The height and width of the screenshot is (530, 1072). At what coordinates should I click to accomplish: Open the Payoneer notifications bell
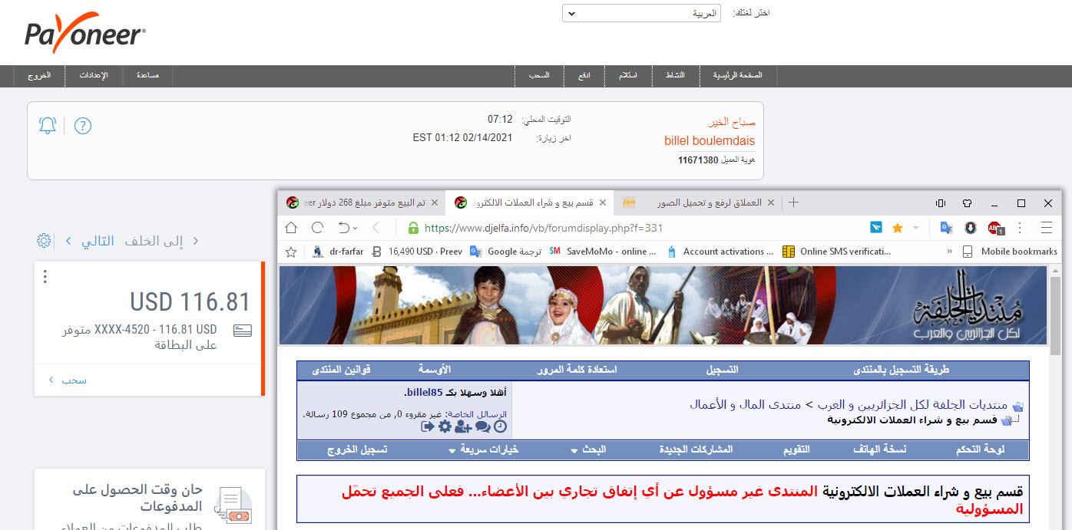tap(48, 126)
